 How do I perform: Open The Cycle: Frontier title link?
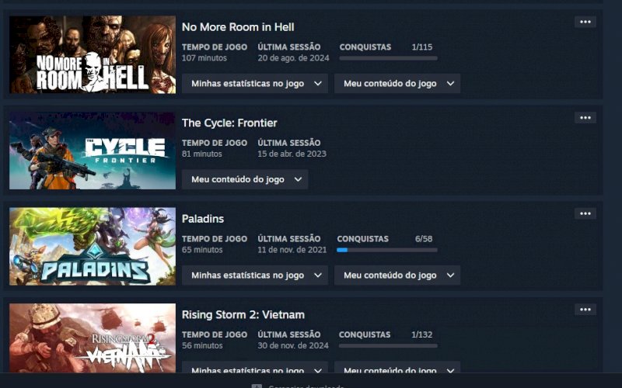coord(229,123)
